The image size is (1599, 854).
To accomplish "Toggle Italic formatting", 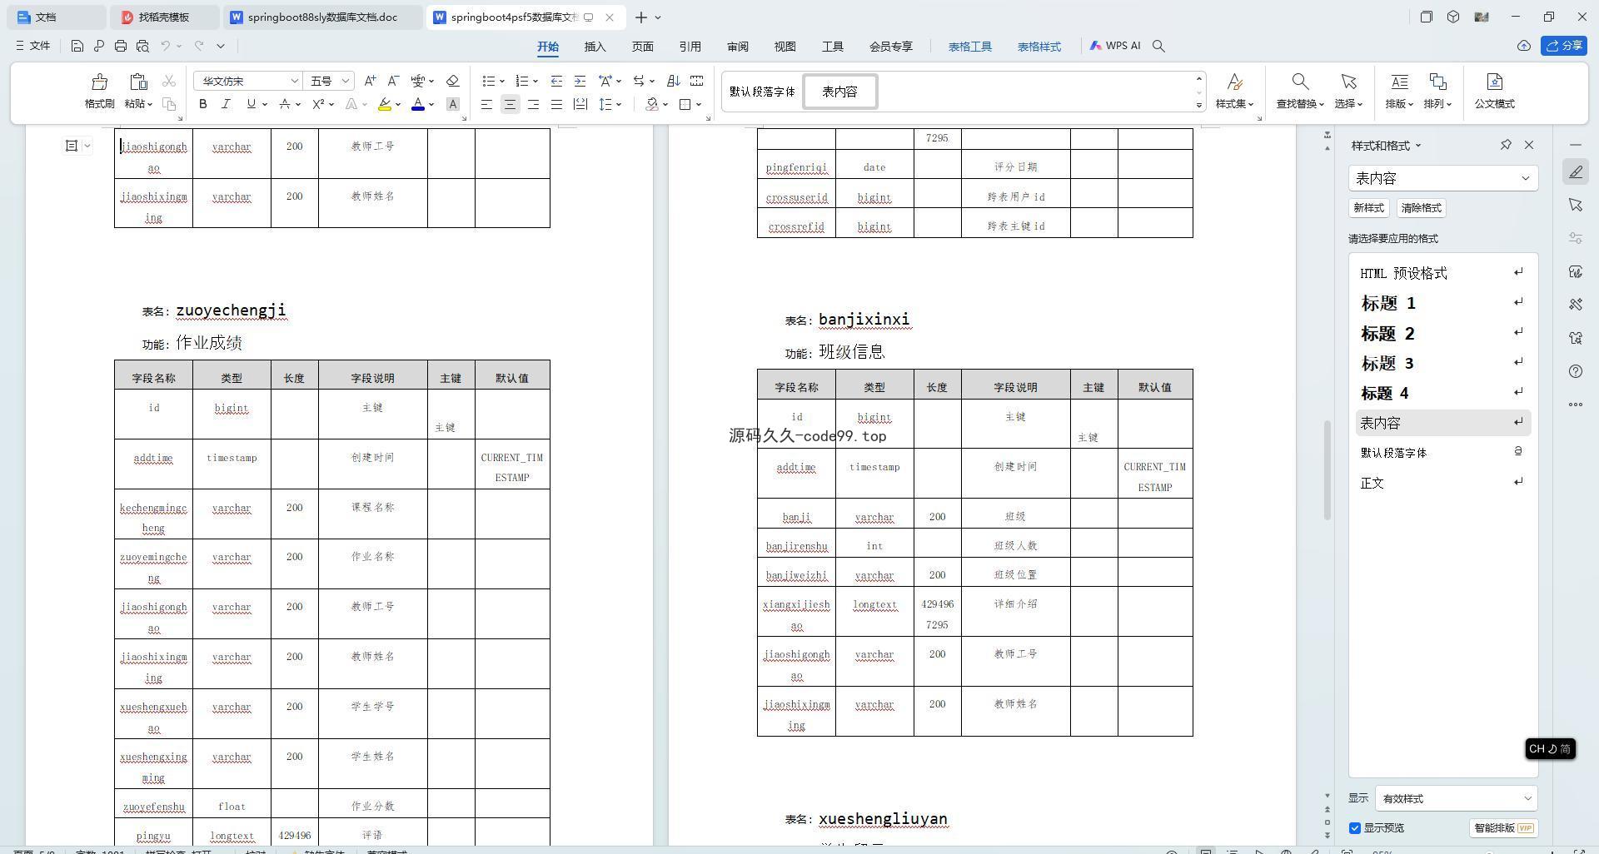I will pyautogui.click(x=226, y=104).
